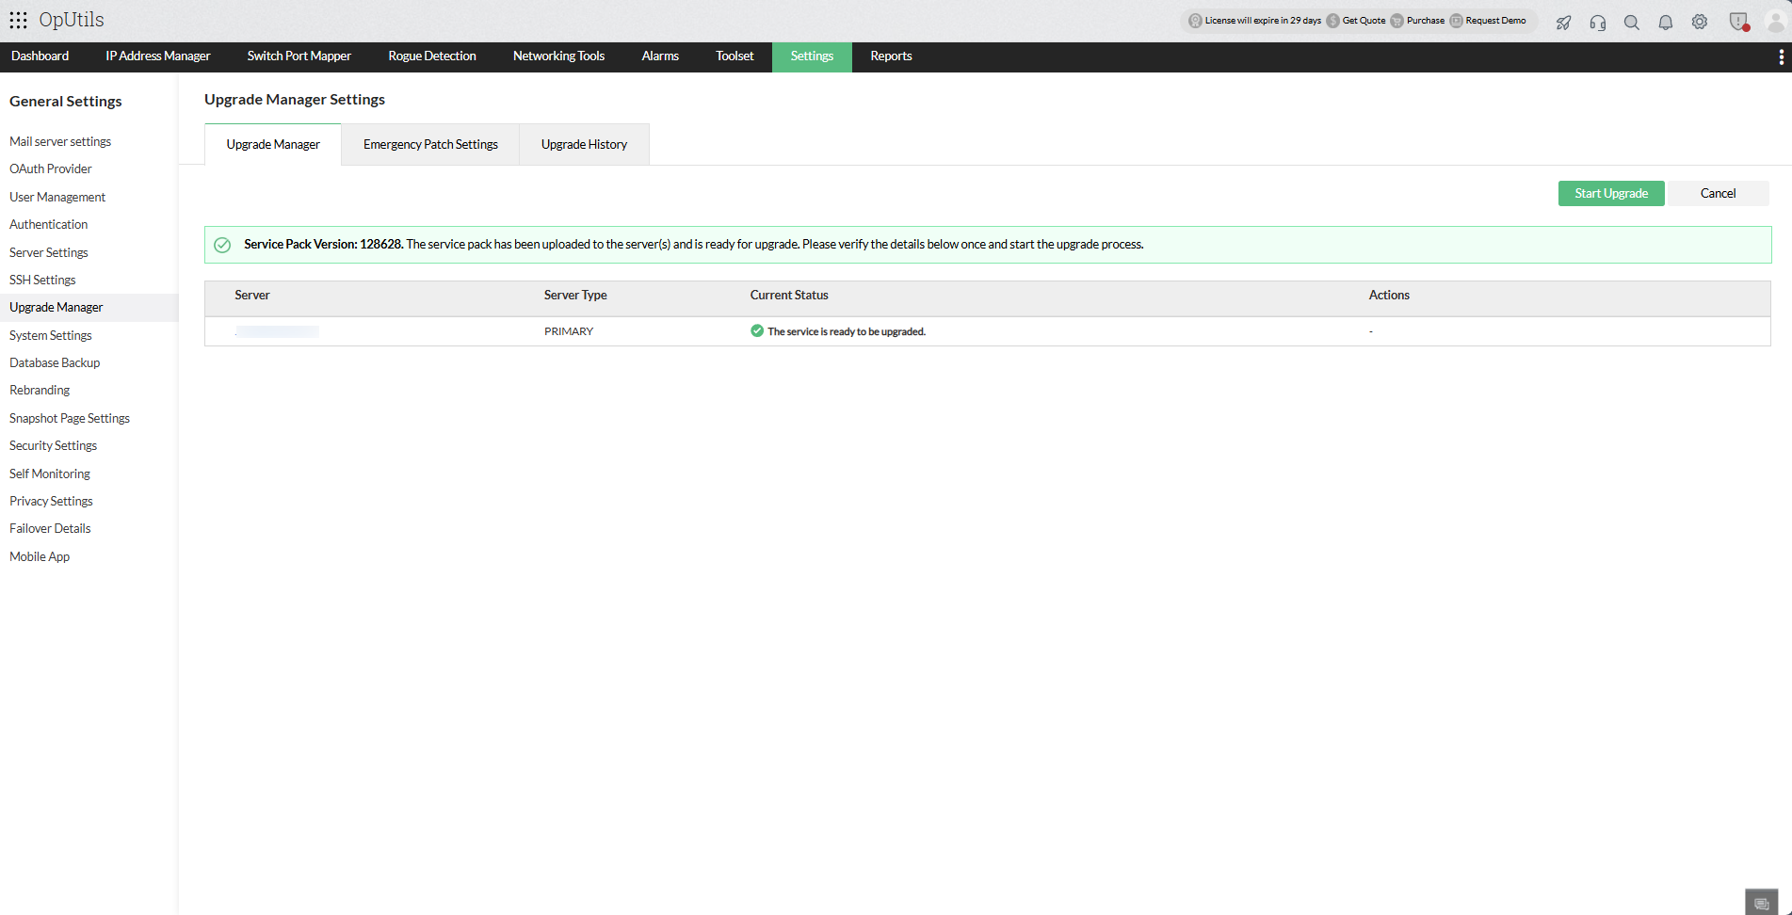
Task: Go to the Dashboard tab
Action: 40,56
